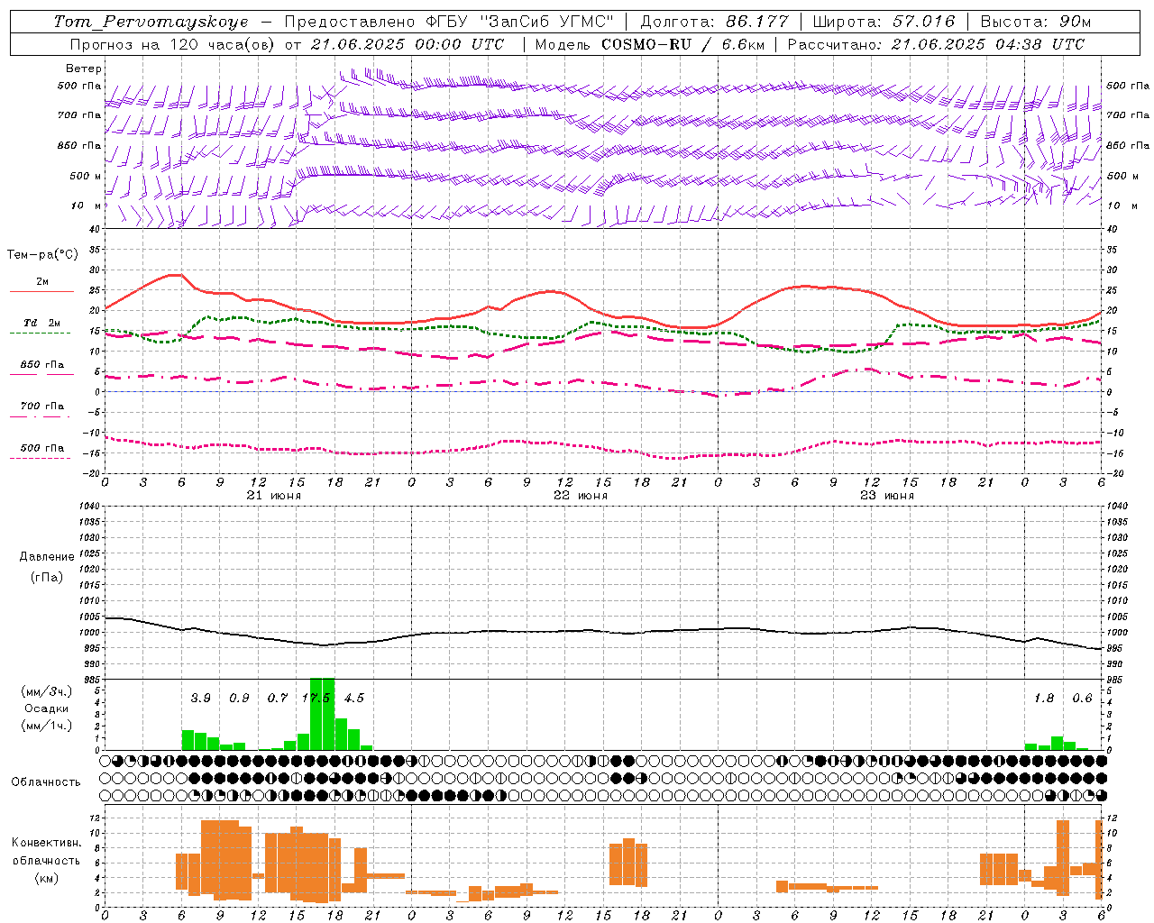Screen dimensions: 1154x923
Task: Click the Td 2м legend label
Action: tap(42, 323)
